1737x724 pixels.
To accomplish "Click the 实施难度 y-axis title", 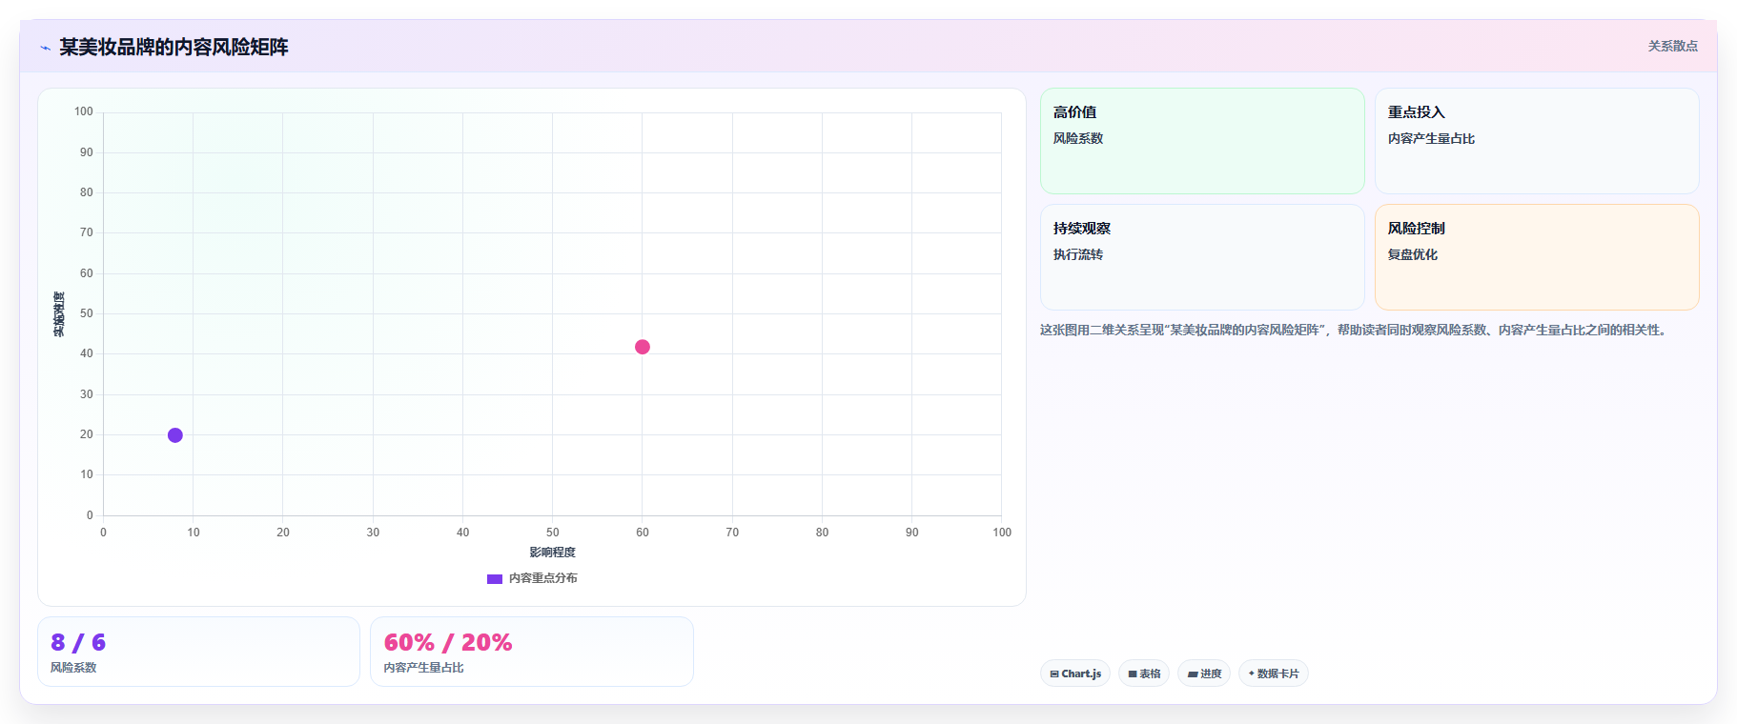I will [x=59, y=314].
